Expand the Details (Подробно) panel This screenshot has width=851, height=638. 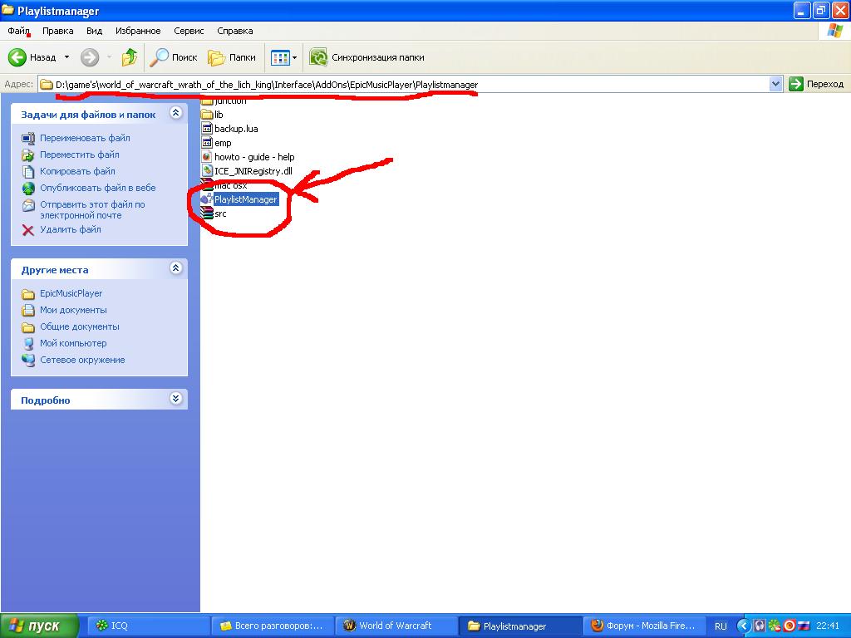(175, 399)
